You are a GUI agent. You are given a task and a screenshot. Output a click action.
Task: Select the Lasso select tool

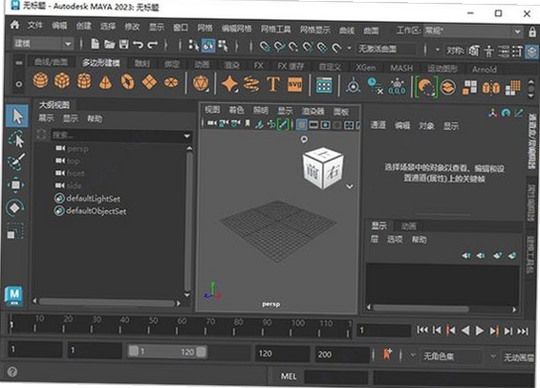[16, 140]
